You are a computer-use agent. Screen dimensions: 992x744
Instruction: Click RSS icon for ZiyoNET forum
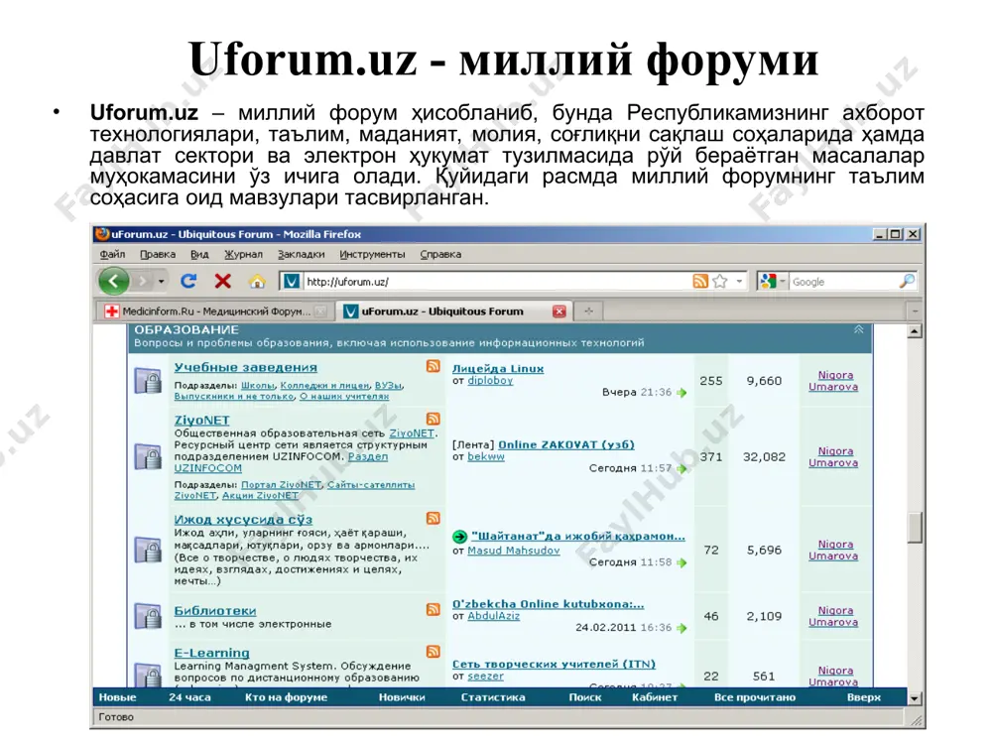tap(433, 419)
